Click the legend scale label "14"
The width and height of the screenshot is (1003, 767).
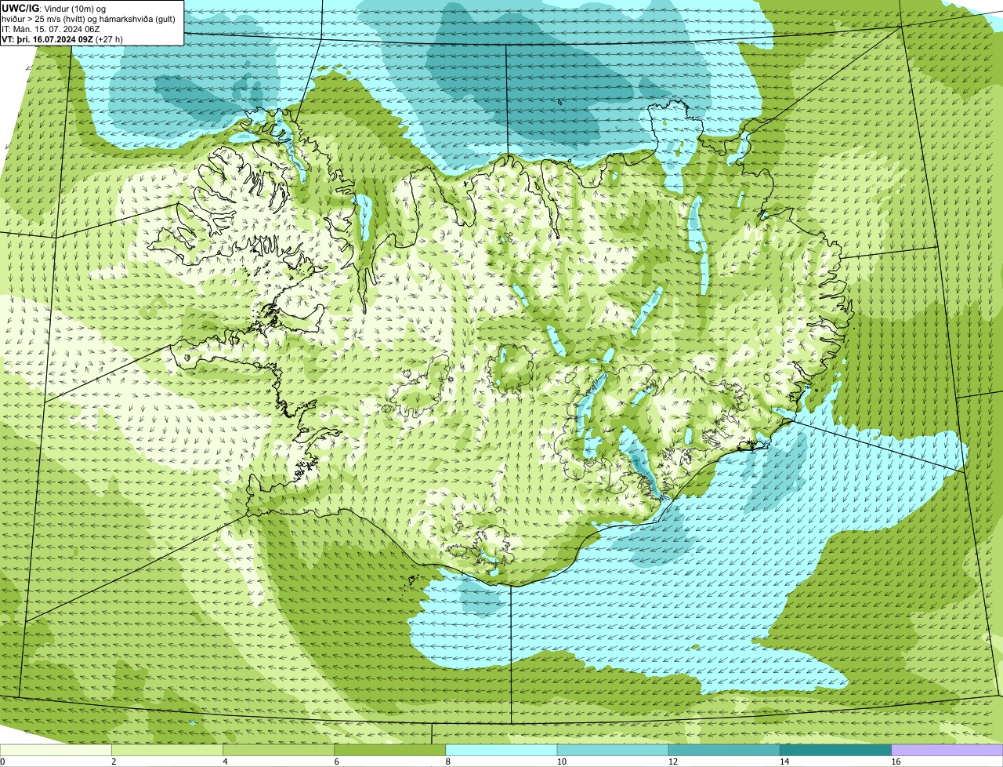point(784,762)
